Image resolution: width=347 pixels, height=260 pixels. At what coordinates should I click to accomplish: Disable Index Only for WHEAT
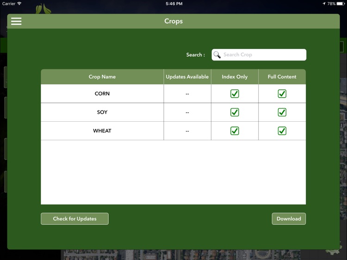(x=235, y=131)
